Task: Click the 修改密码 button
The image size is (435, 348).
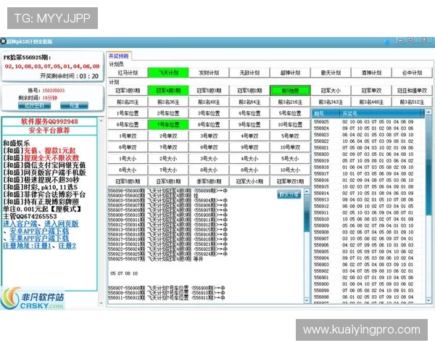Action: [x=34, y=105]
